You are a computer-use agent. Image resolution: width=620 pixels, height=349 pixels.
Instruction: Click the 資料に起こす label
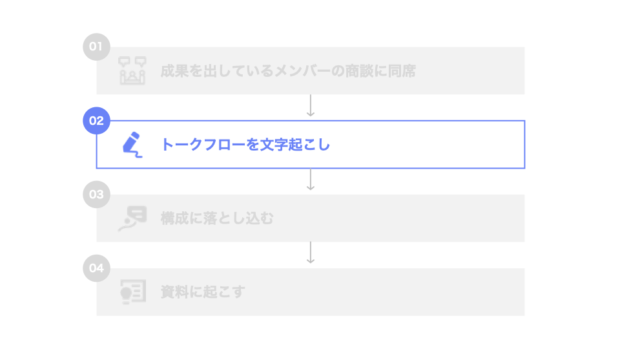tap(203, 292)
